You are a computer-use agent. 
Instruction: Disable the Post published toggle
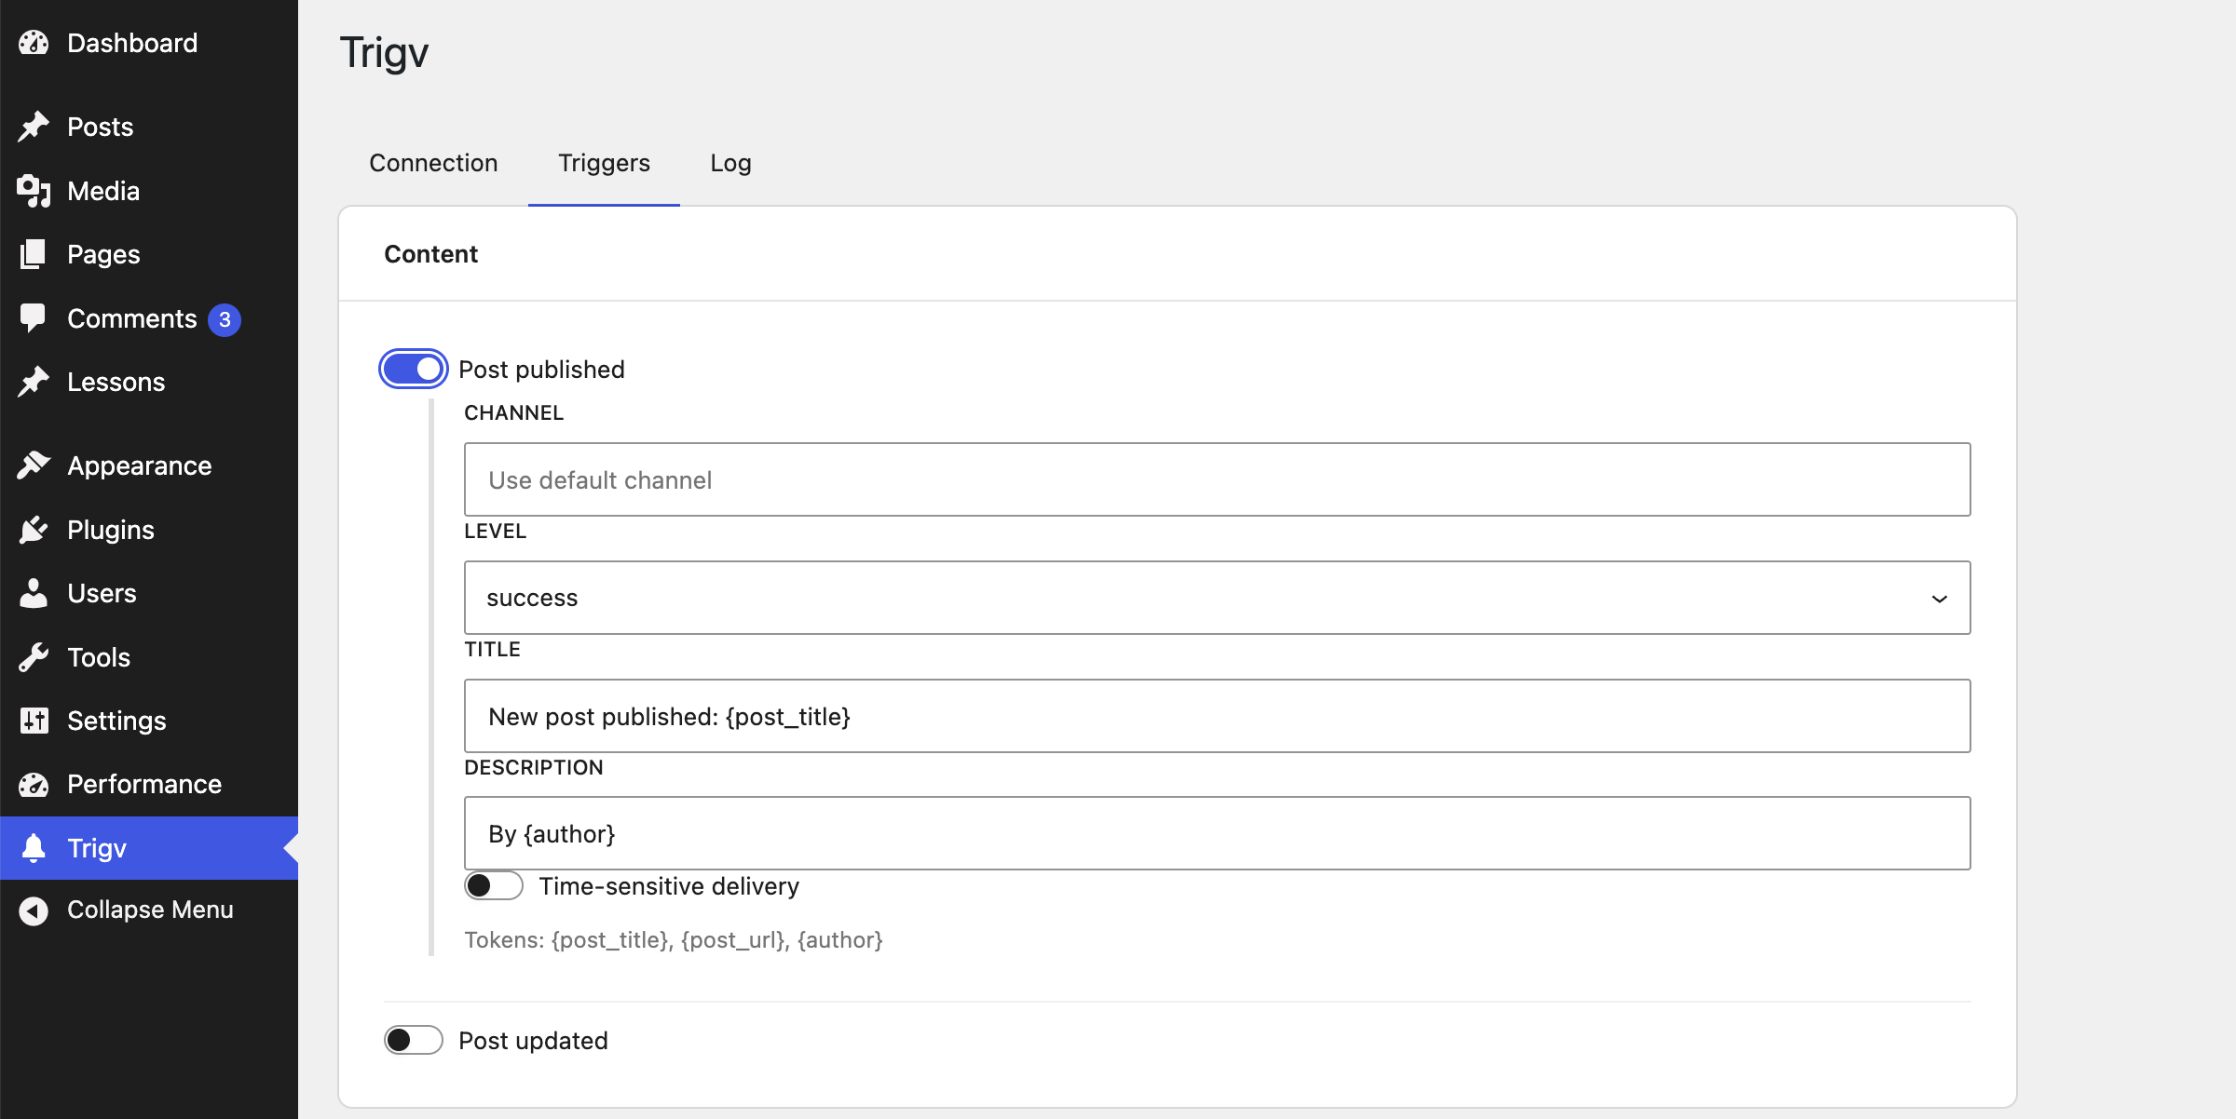414,370
